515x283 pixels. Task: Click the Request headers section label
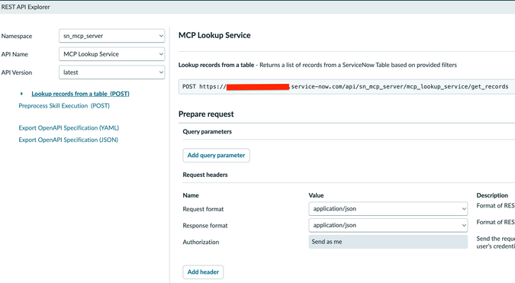(205, 175)
